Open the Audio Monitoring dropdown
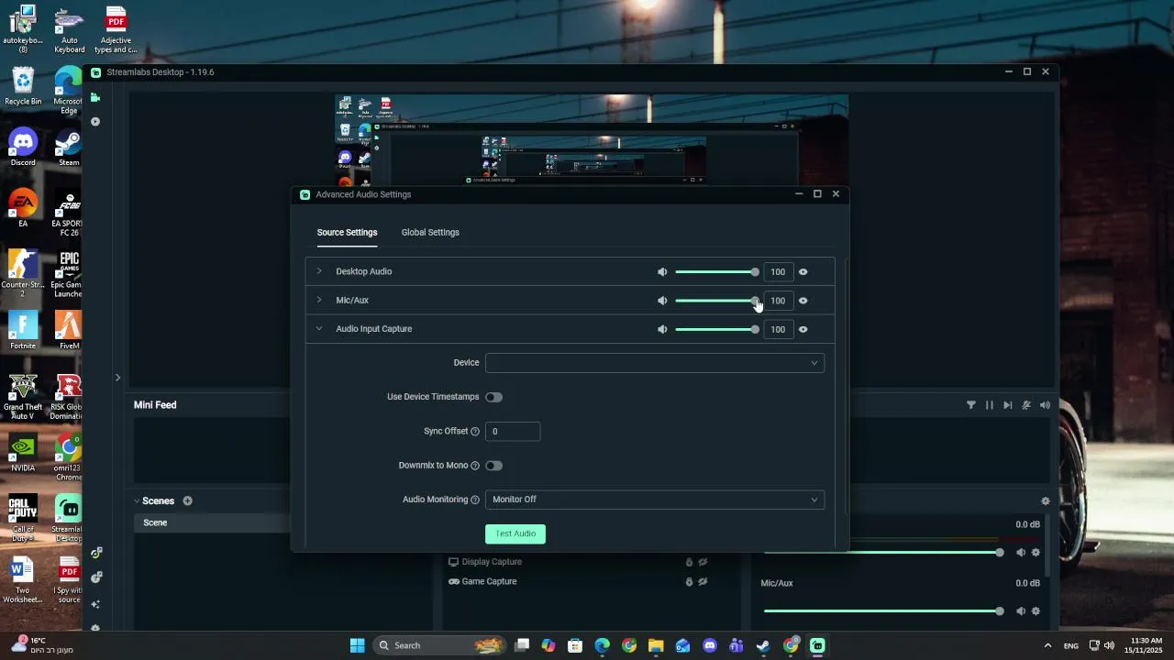This screenshot has height=660, width=1174. (x=655, y=500)
